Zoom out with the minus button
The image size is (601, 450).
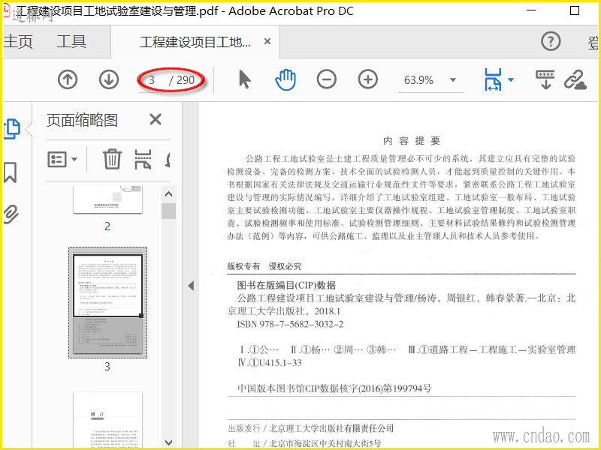click(x=327, y=79)
